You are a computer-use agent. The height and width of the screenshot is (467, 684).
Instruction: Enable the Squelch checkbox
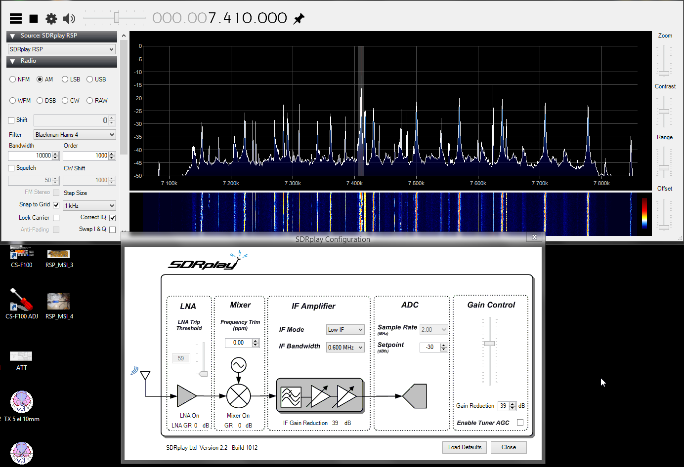(x=11, y=168)
